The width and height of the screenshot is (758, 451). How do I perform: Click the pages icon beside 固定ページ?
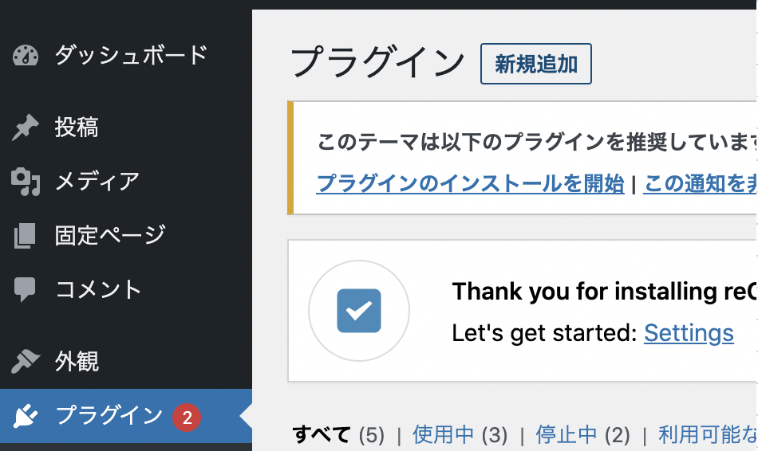tap(26, 236)
